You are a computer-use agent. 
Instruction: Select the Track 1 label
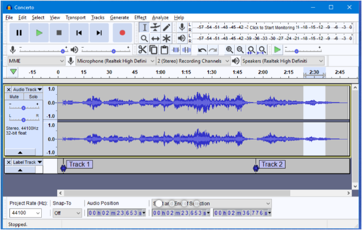click(x=79, y=164)
